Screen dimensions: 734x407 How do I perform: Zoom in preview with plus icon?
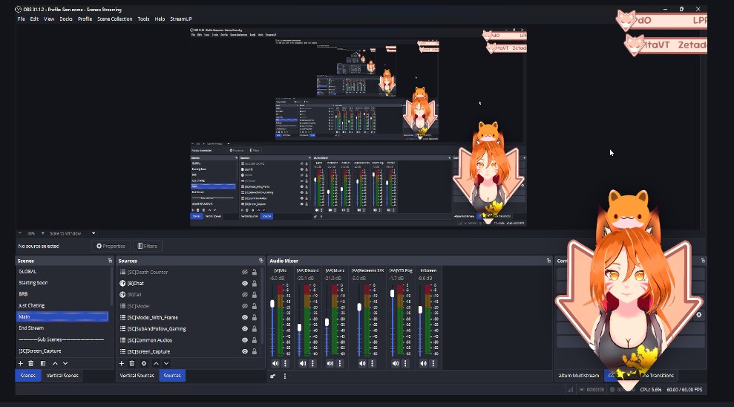pos(42,233)
